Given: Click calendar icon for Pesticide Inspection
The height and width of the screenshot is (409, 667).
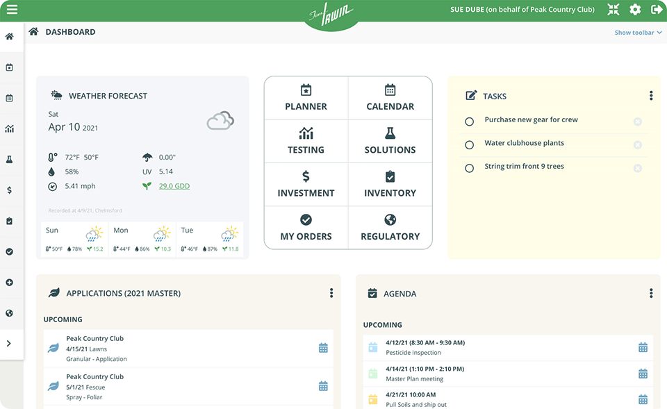Looking at the screenshot, I should [643, 347].
